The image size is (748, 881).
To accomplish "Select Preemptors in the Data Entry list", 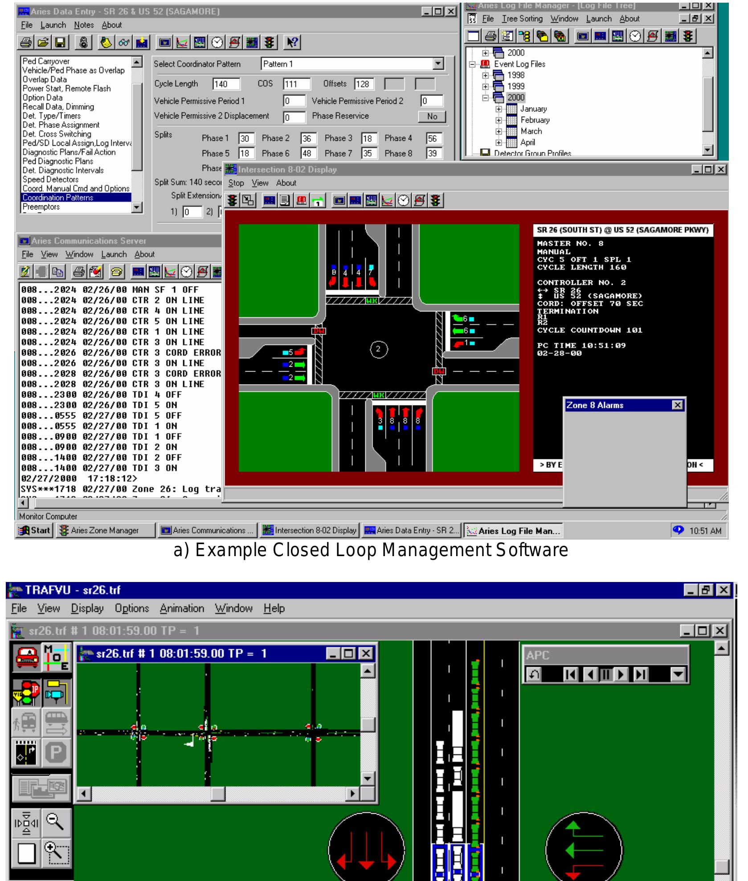I will point(76,207).
